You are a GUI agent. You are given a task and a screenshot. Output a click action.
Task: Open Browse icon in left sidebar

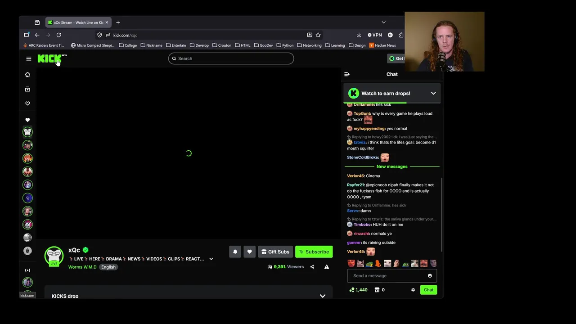point(27,89)
